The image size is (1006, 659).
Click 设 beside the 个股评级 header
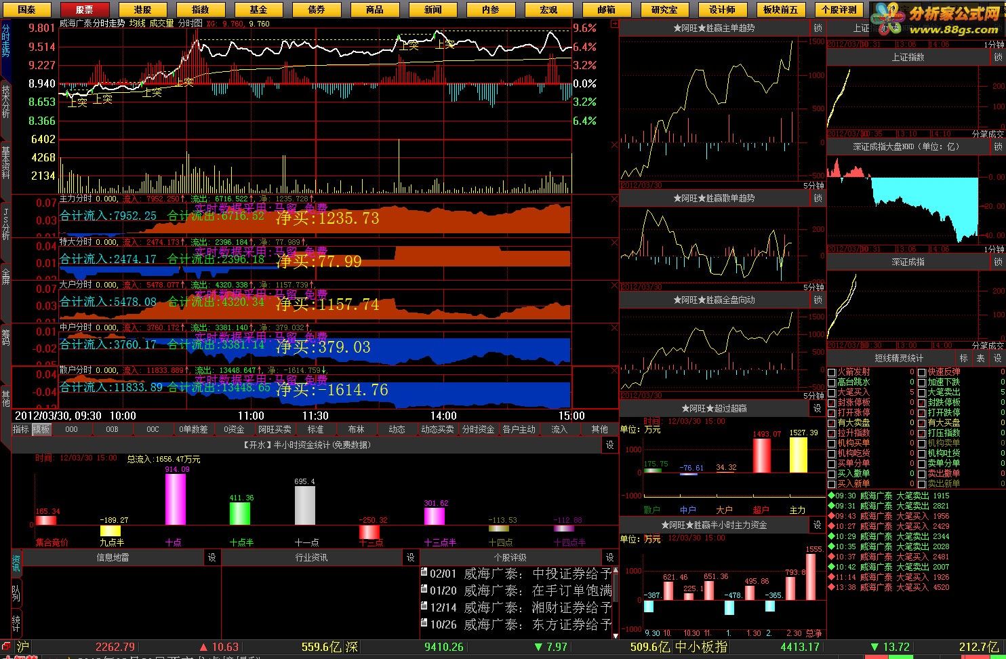609,557
